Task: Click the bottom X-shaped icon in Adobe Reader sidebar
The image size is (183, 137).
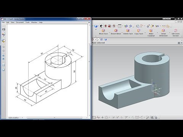Action: point(3,70)
